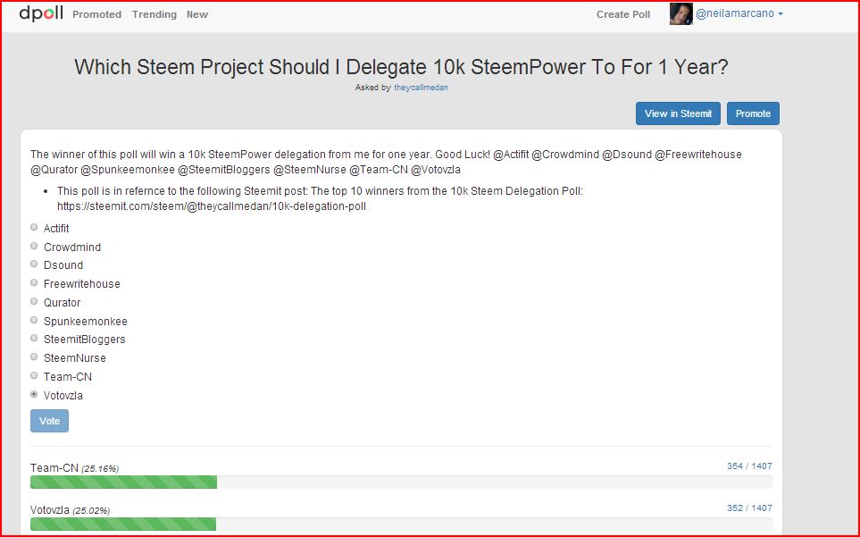Select the Votovzla radio option

[34, 394]
